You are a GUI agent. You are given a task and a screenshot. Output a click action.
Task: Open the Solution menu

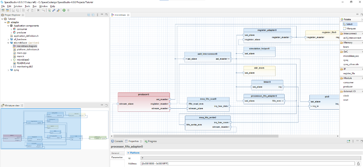(x=18, y=6)
